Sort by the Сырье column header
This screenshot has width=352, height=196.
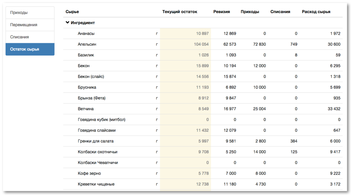point(72,12)
